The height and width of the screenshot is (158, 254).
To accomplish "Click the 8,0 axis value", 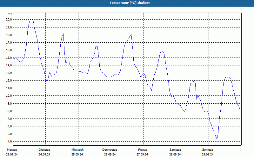I will (10, 111).
